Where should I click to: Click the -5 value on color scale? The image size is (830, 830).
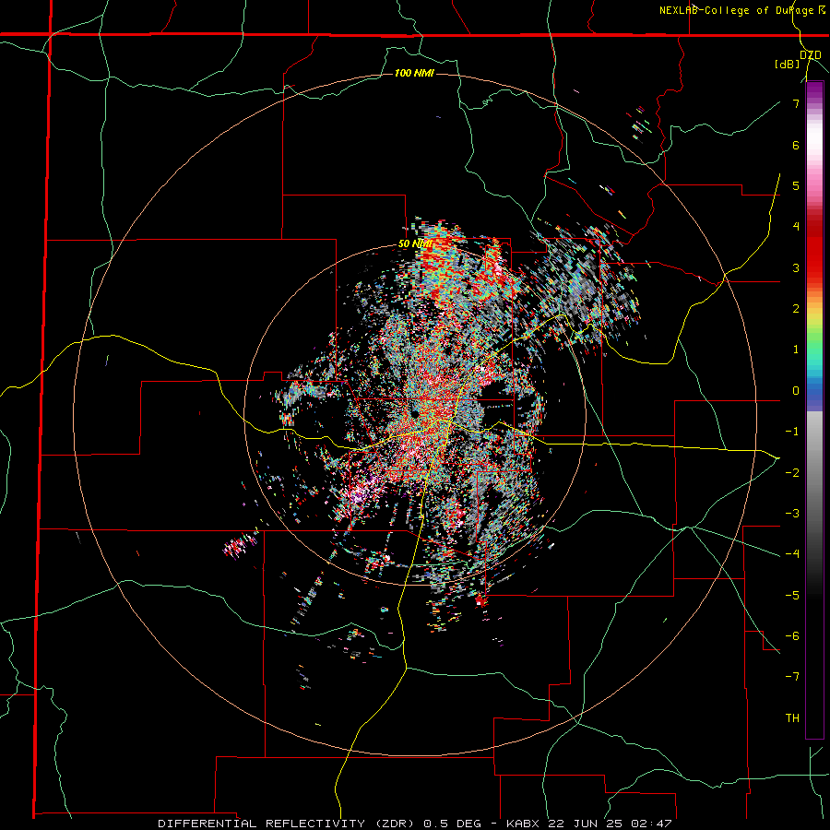click(792, 595)
